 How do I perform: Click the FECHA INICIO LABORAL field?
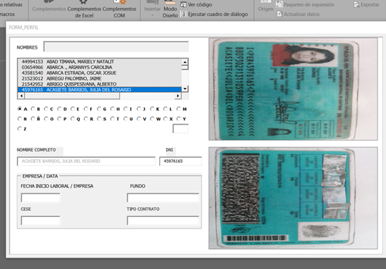click(x=41, y=198)
